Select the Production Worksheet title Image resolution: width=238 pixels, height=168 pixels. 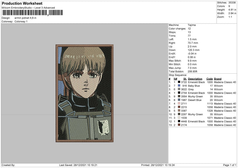point(22,3)
